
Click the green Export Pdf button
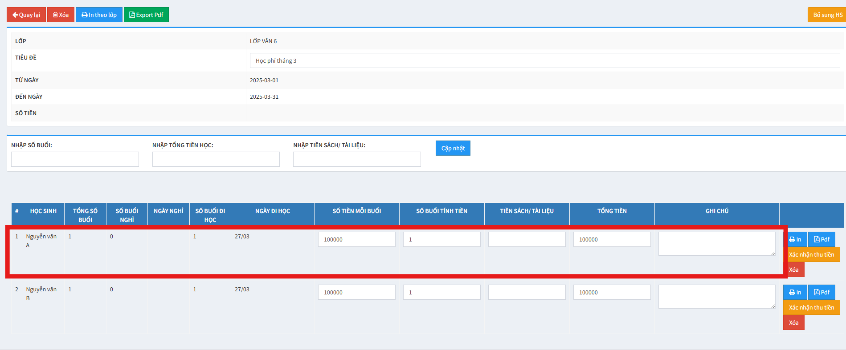[146, 15]
